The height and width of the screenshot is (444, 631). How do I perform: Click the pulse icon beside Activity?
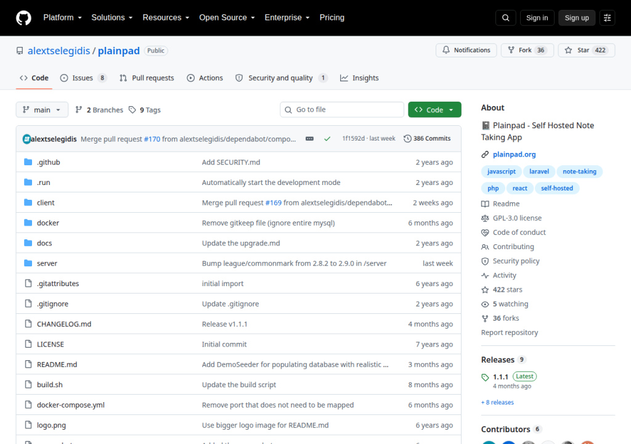coord(485,276)
